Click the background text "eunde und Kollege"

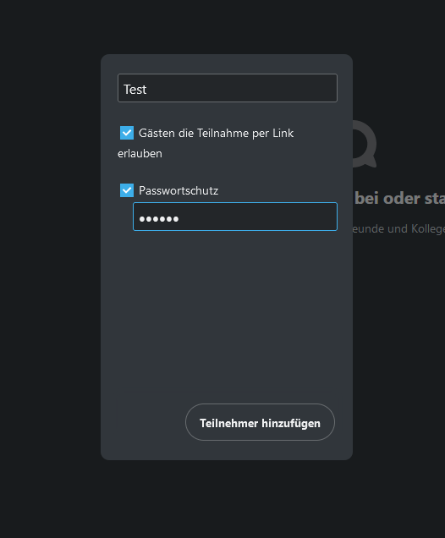[x=398, y=229]
